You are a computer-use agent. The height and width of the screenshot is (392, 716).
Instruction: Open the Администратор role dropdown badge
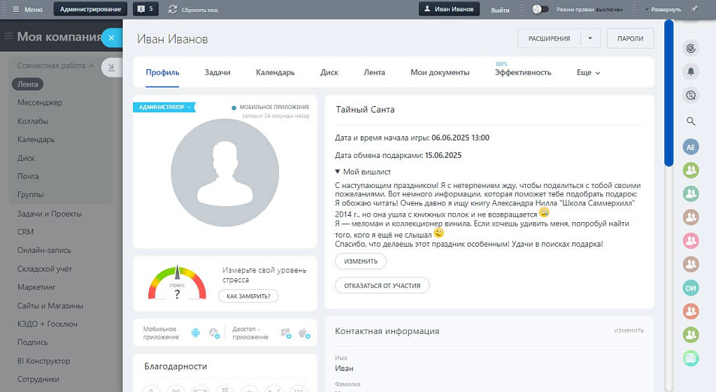point(164,107)
